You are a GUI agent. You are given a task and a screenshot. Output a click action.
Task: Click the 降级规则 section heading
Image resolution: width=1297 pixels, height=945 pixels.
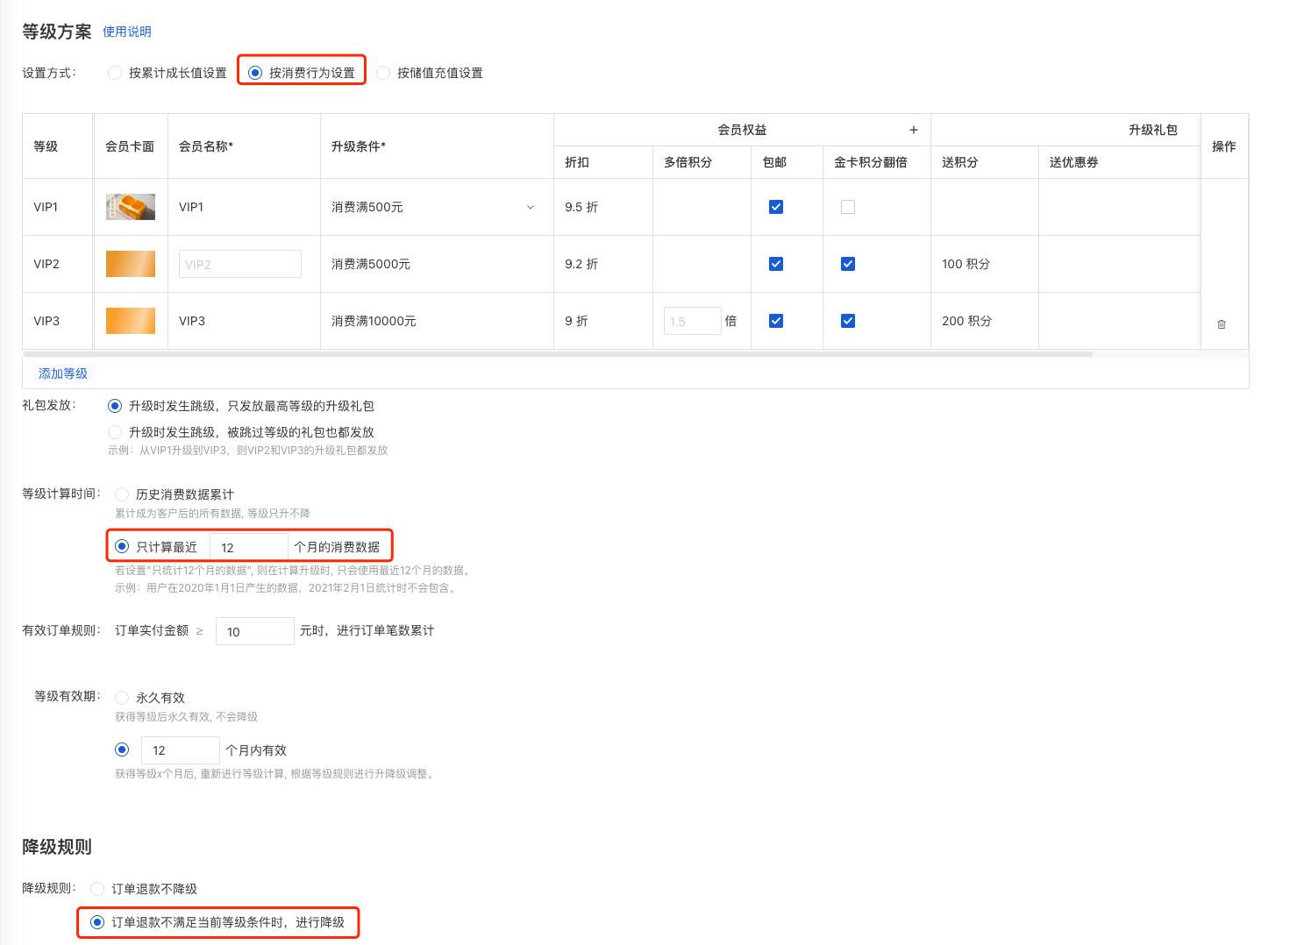[57, 847]
